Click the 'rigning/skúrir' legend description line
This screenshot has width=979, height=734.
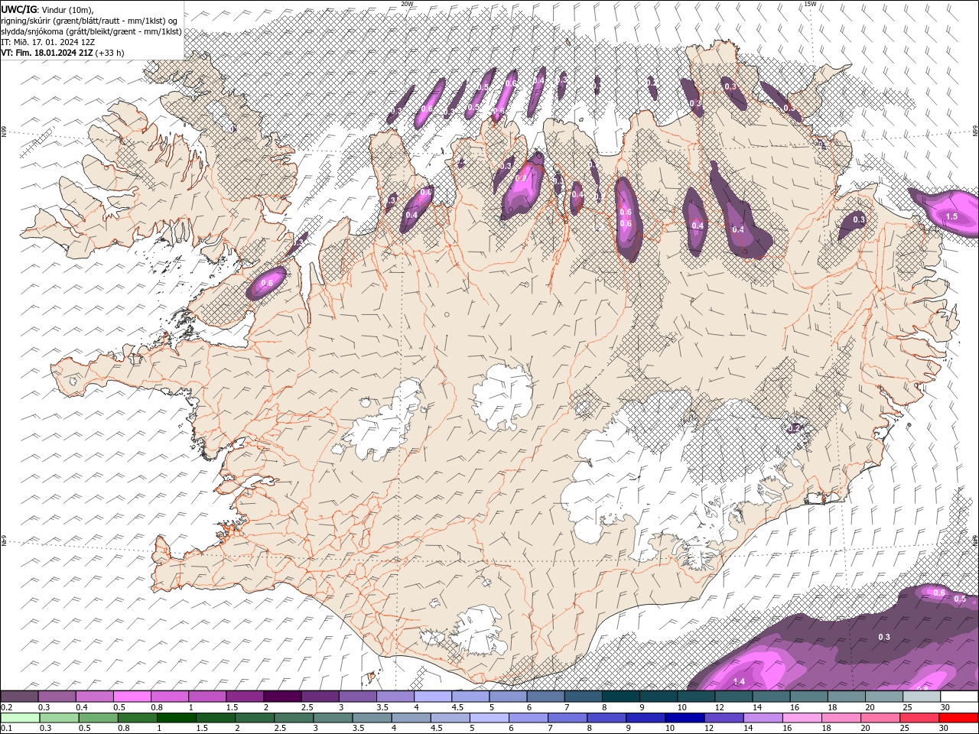tap(89, 21)
